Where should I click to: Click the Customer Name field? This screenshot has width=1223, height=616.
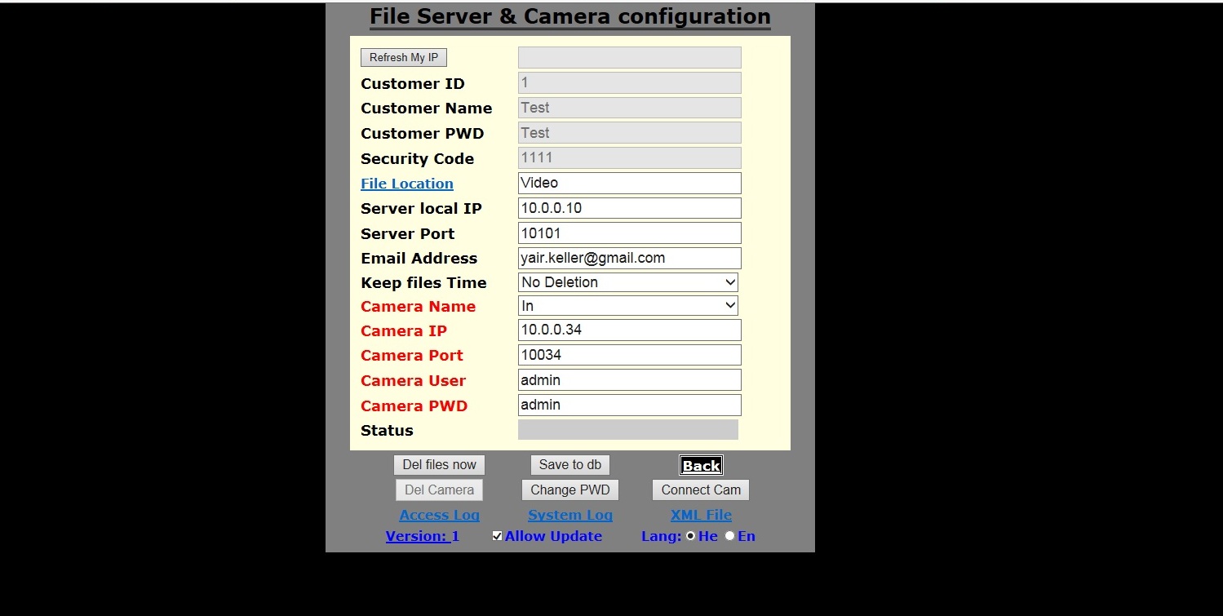(630, 108)
